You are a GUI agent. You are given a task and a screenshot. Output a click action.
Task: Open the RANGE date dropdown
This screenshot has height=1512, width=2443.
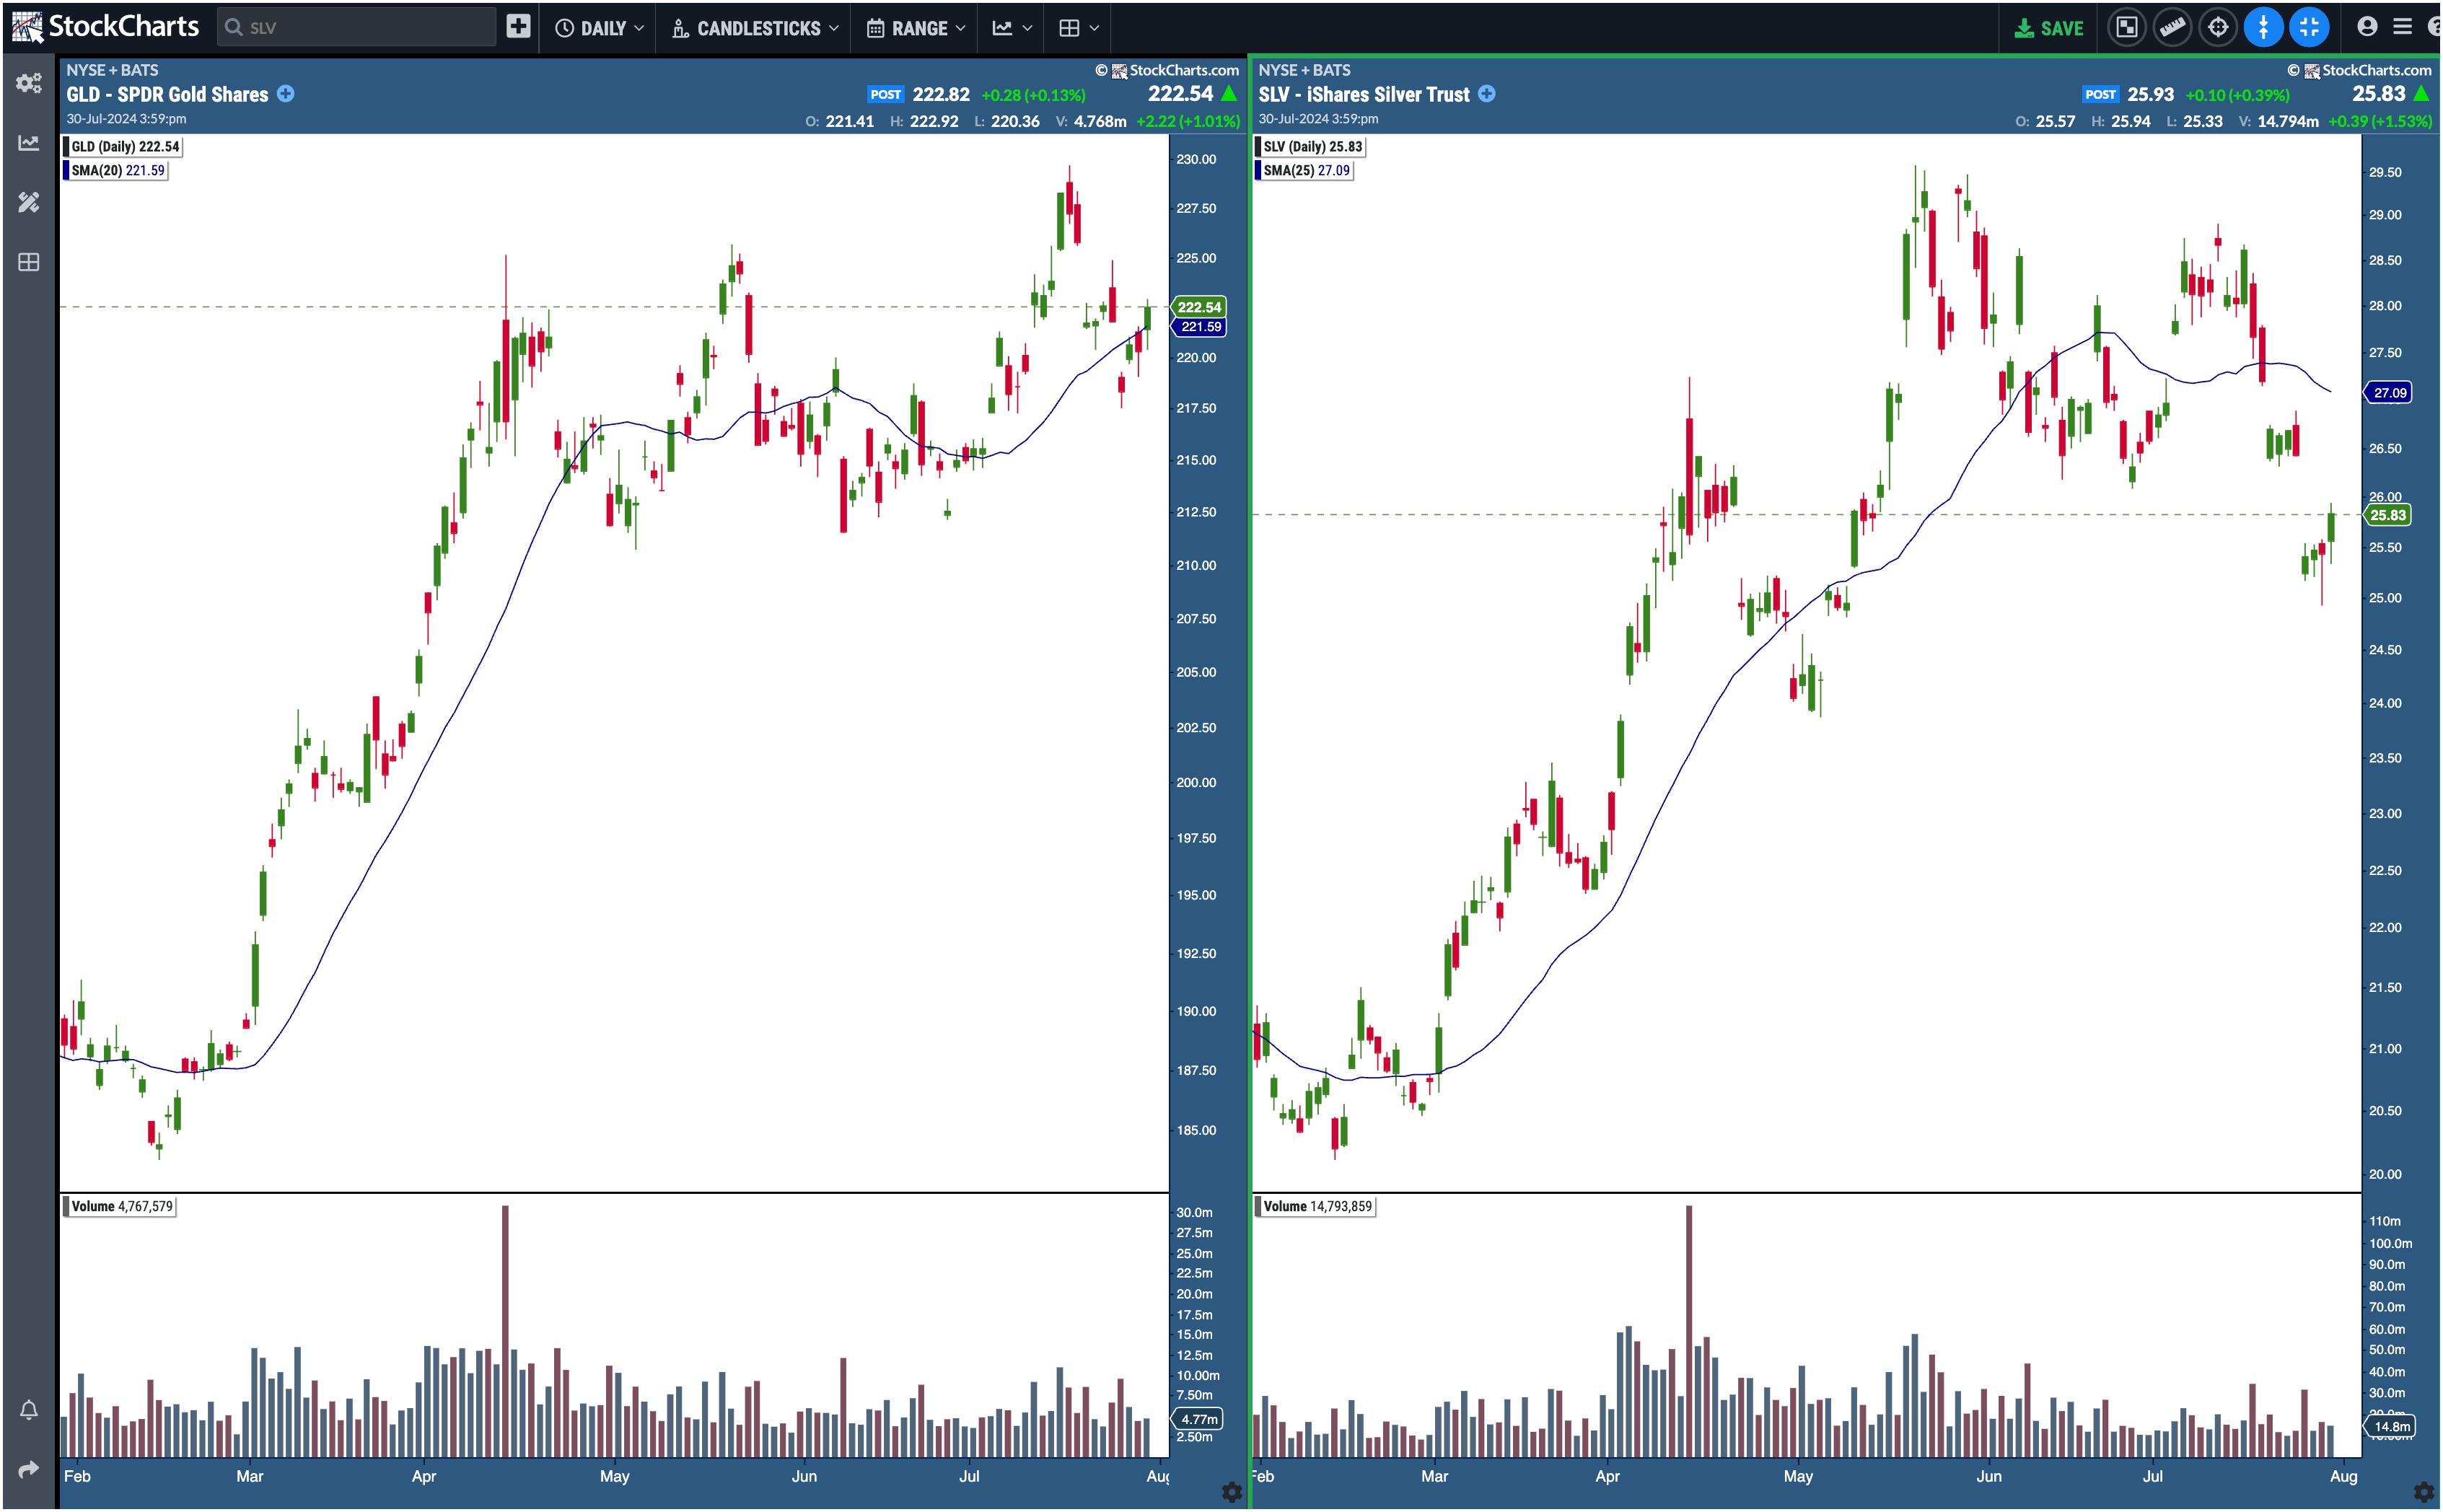(916, 28)
